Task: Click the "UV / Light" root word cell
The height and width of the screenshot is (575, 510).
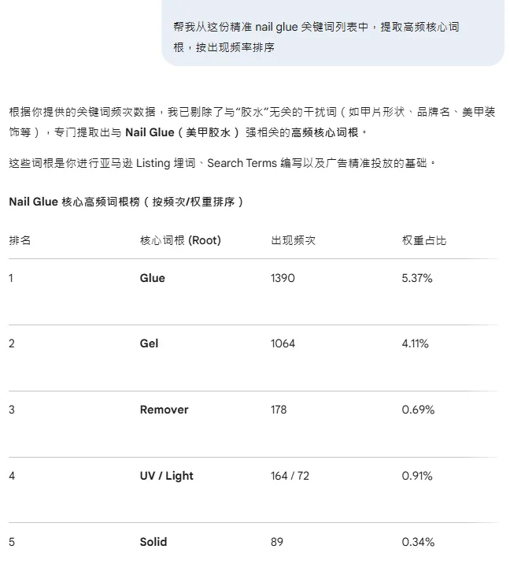Action: [166, 476]
